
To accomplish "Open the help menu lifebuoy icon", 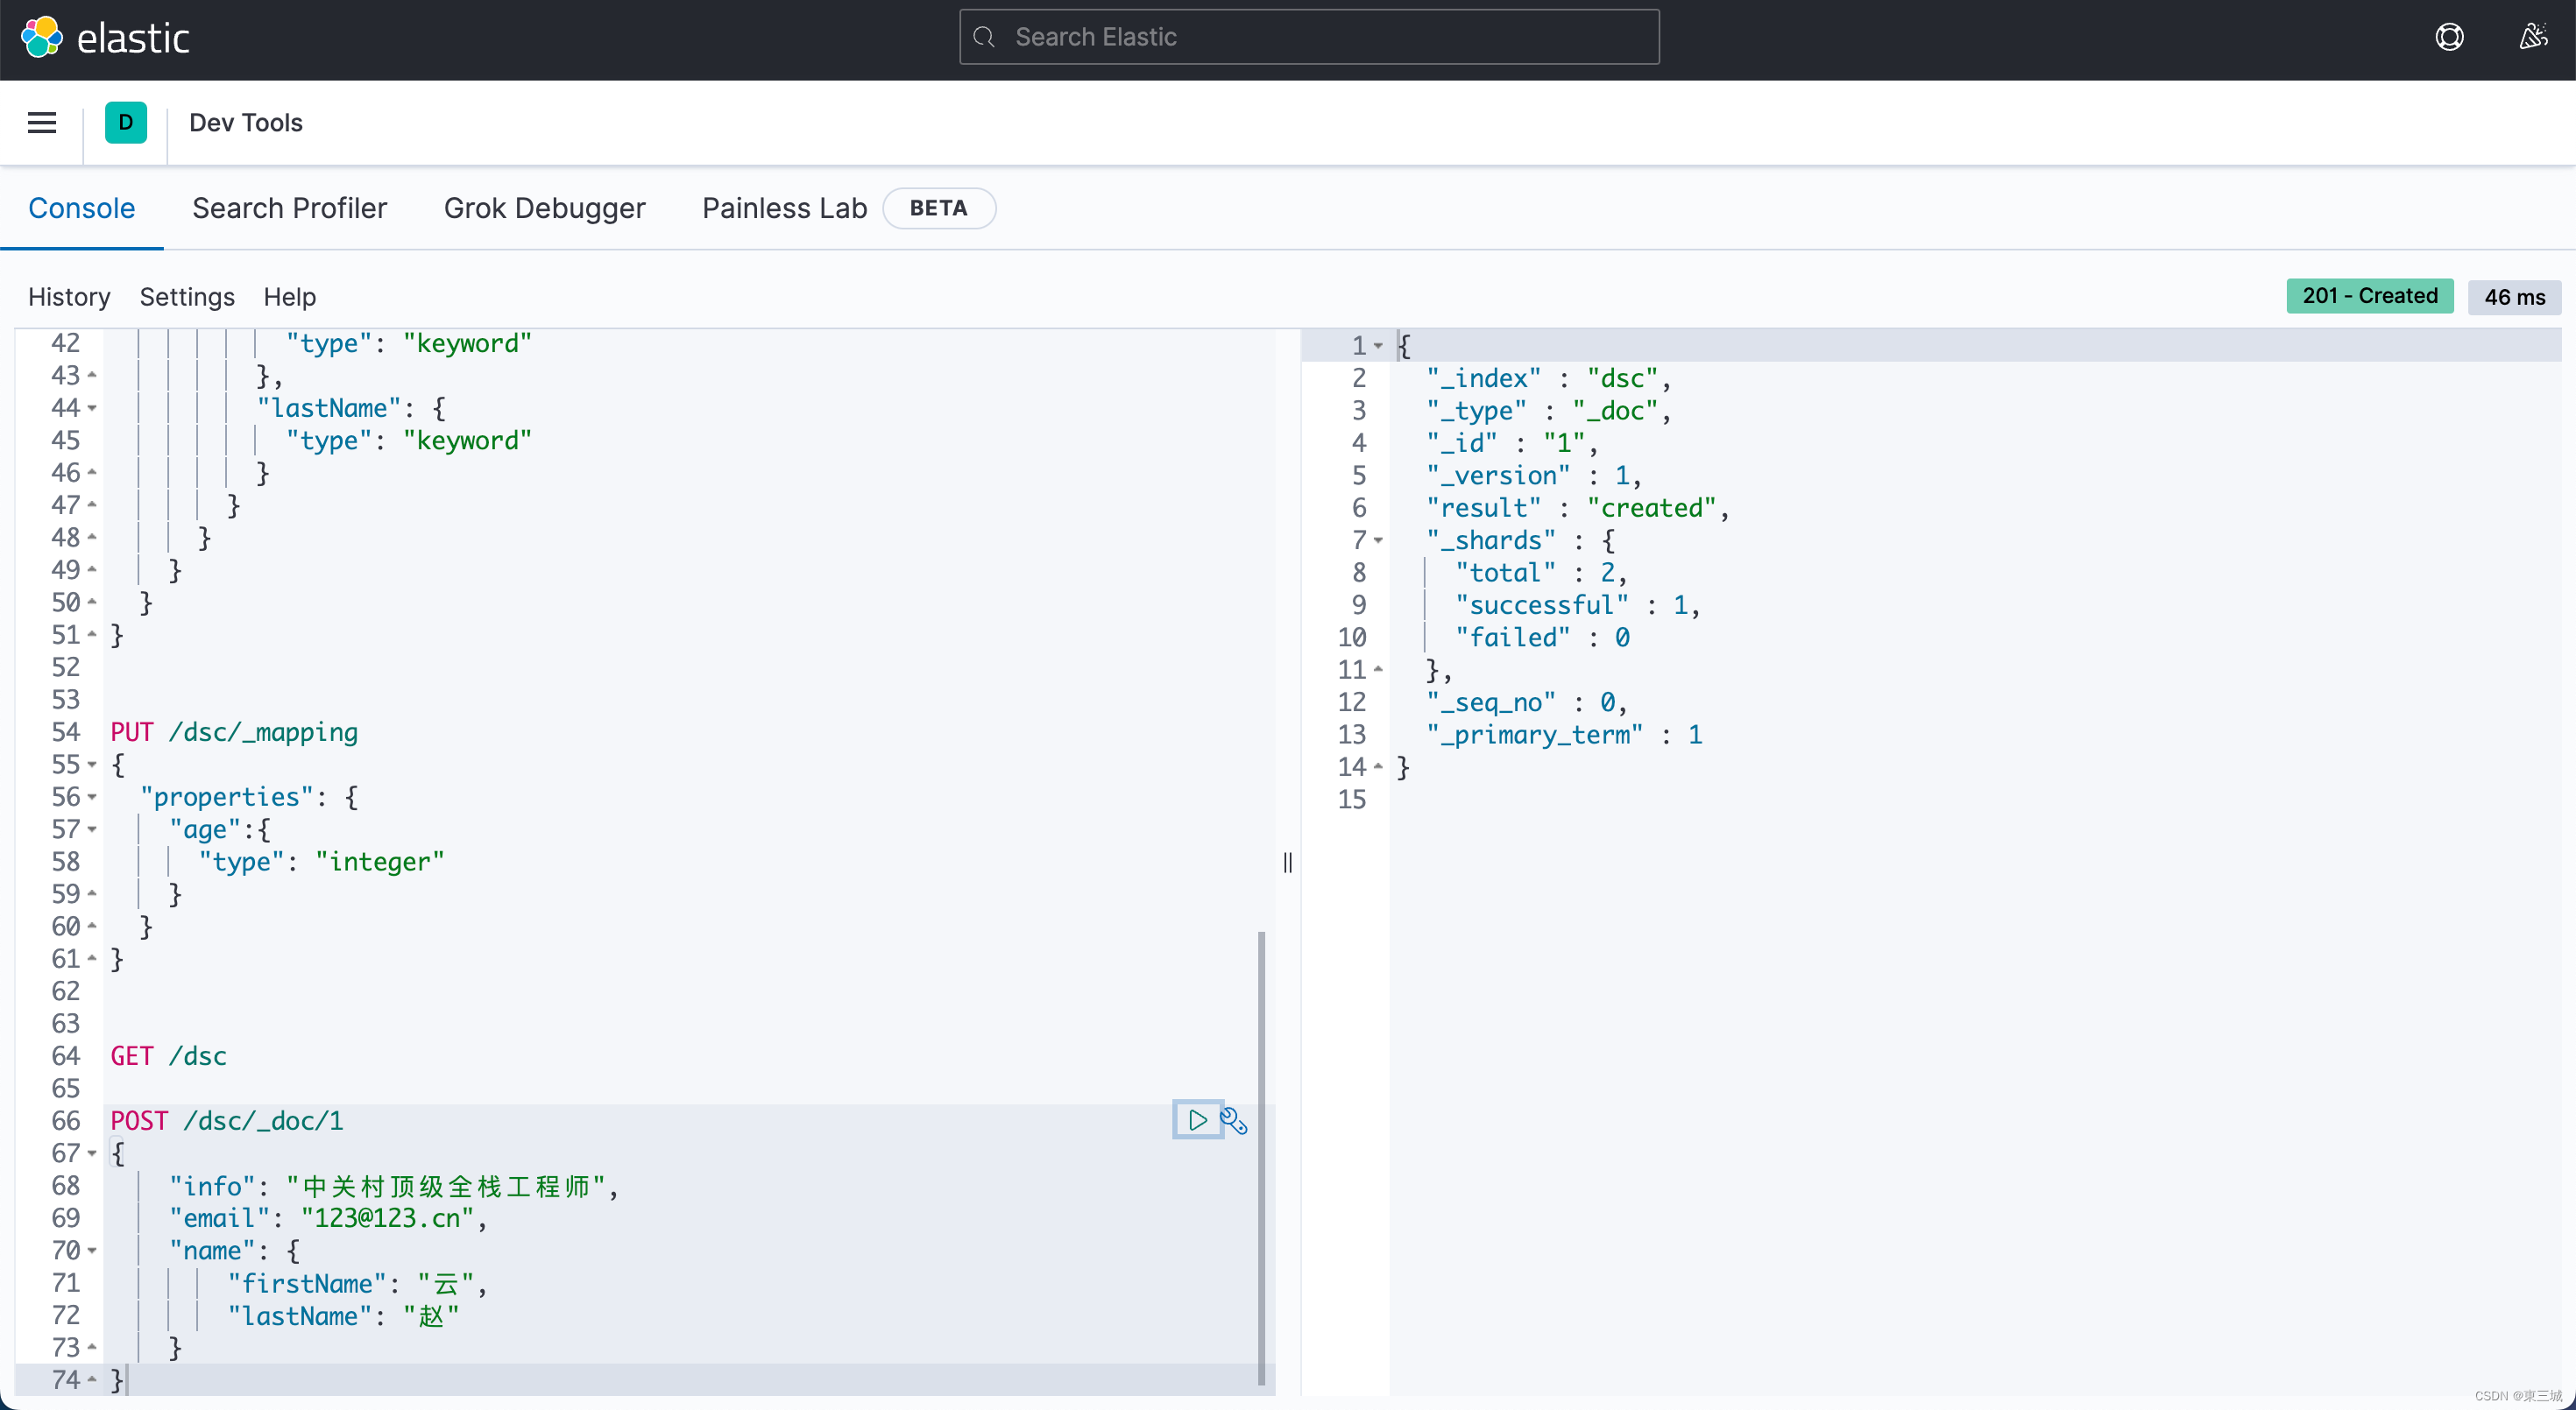I will tap(2449, 38).
